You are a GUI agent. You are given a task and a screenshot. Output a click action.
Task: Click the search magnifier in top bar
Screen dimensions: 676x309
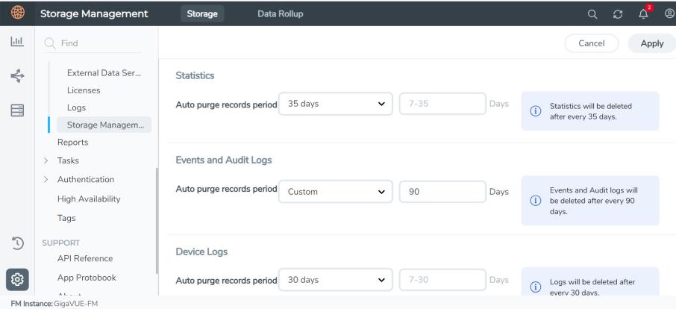click(613, 13)
